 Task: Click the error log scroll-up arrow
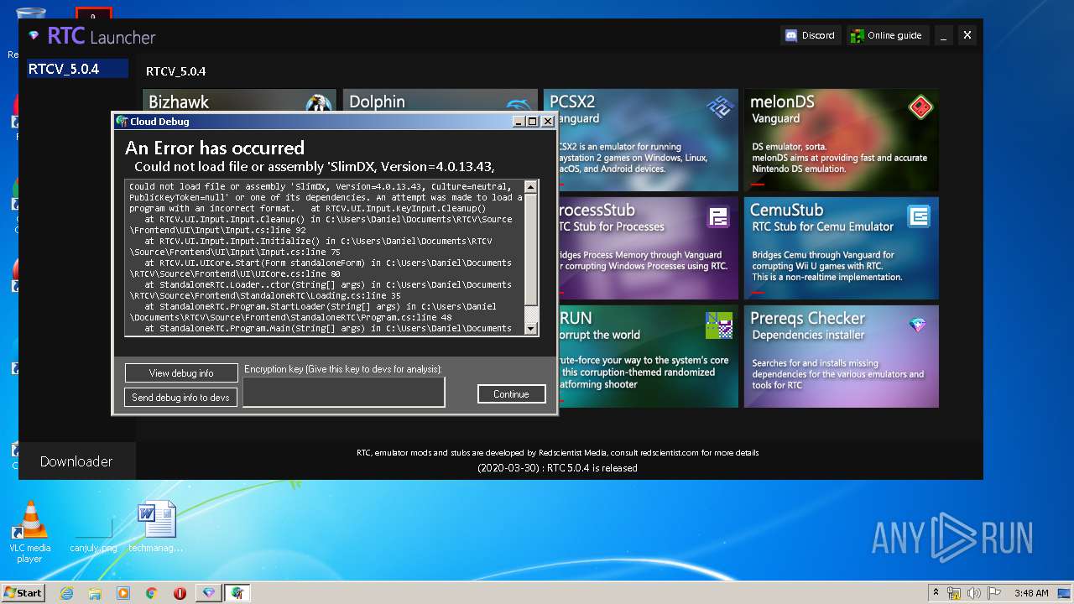pyautogui.click(x=530, y=187)
